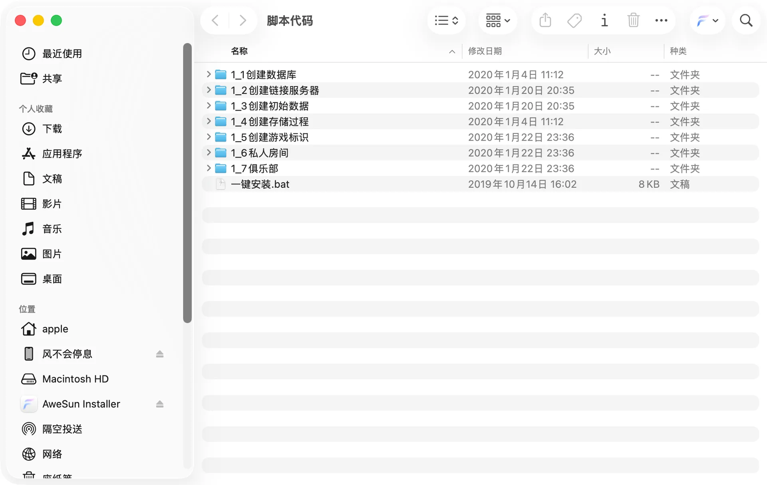Click the 文件夹 kind cell for 1_1创建数据库
This screenshot has height=485, width=767.
pyautogui.click(x=685, y=75)
